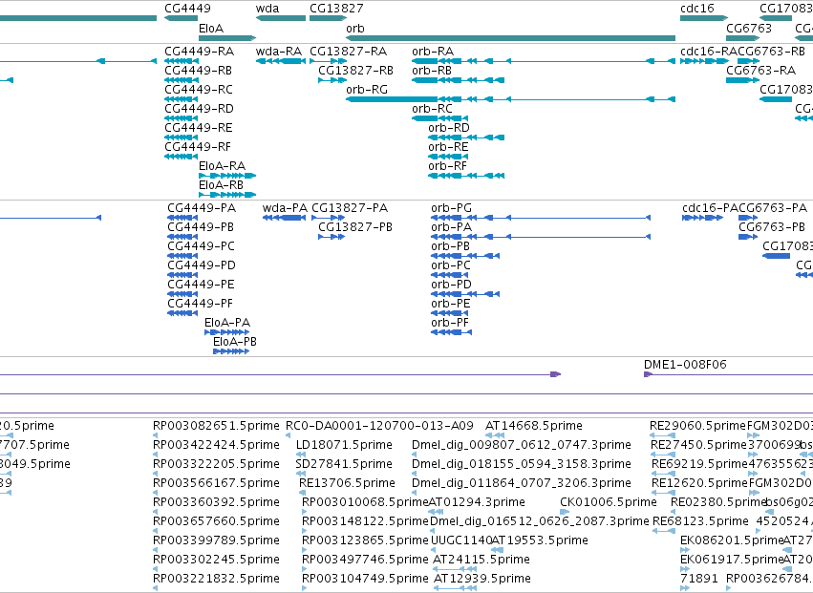Select EST SD27841.5prime
Screen dimensions: 813x593
tap(344, 464)
